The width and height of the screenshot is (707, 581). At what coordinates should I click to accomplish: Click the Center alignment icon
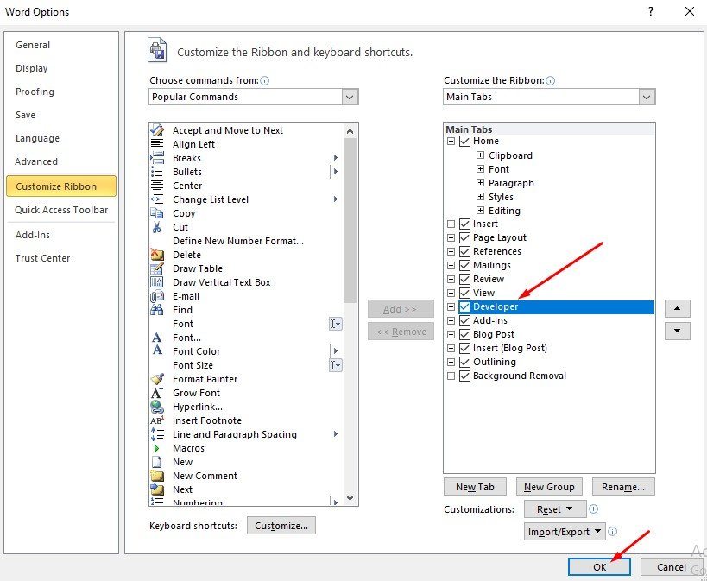(x=157, y=186)
